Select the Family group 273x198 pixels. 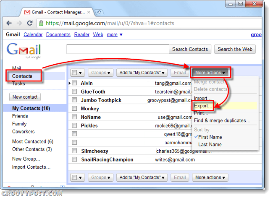point(19,124)
